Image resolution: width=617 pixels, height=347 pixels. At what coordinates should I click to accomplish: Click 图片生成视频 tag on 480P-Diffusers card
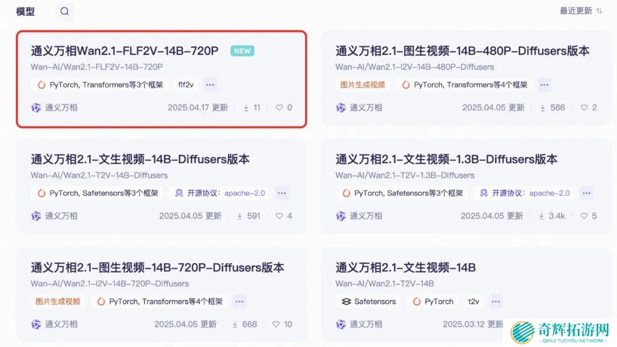point(362,84)
